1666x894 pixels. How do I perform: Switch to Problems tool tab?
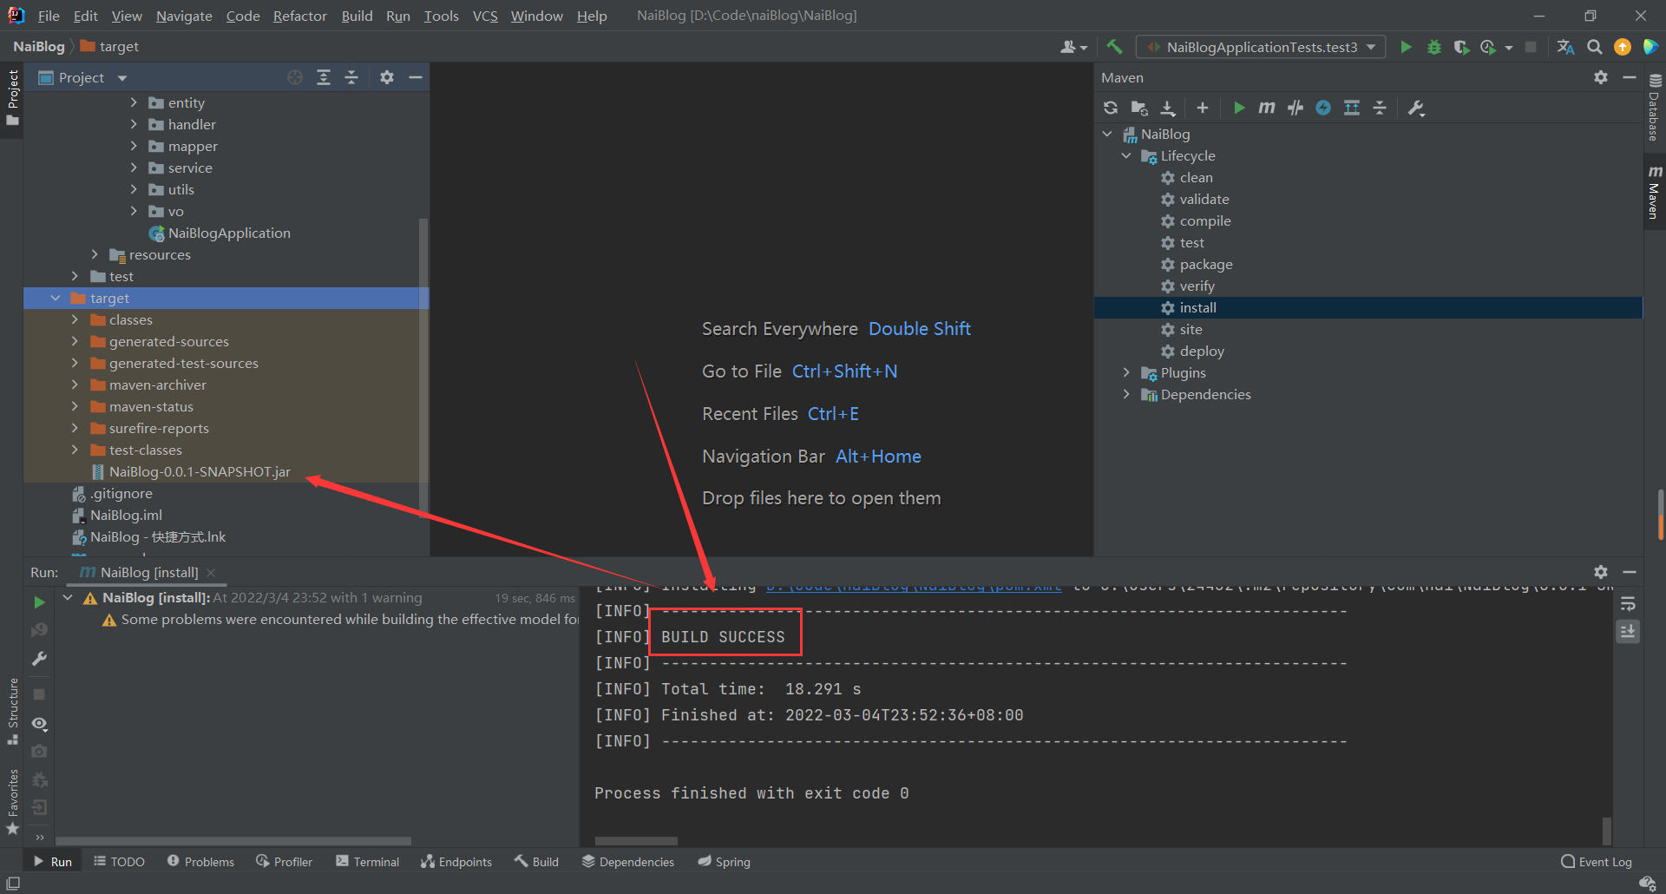200,861
